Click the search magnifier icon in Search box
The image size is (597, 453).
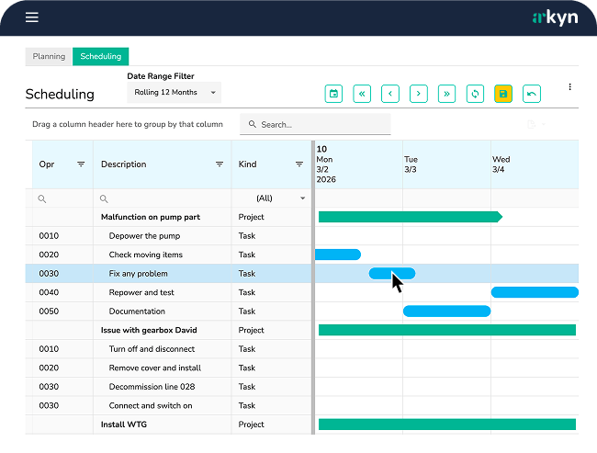253,124
